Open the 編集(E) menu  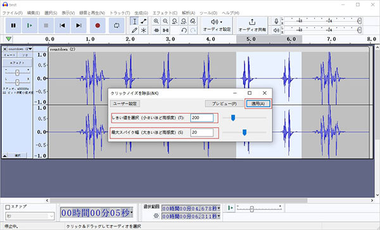(x=33, y=13)
